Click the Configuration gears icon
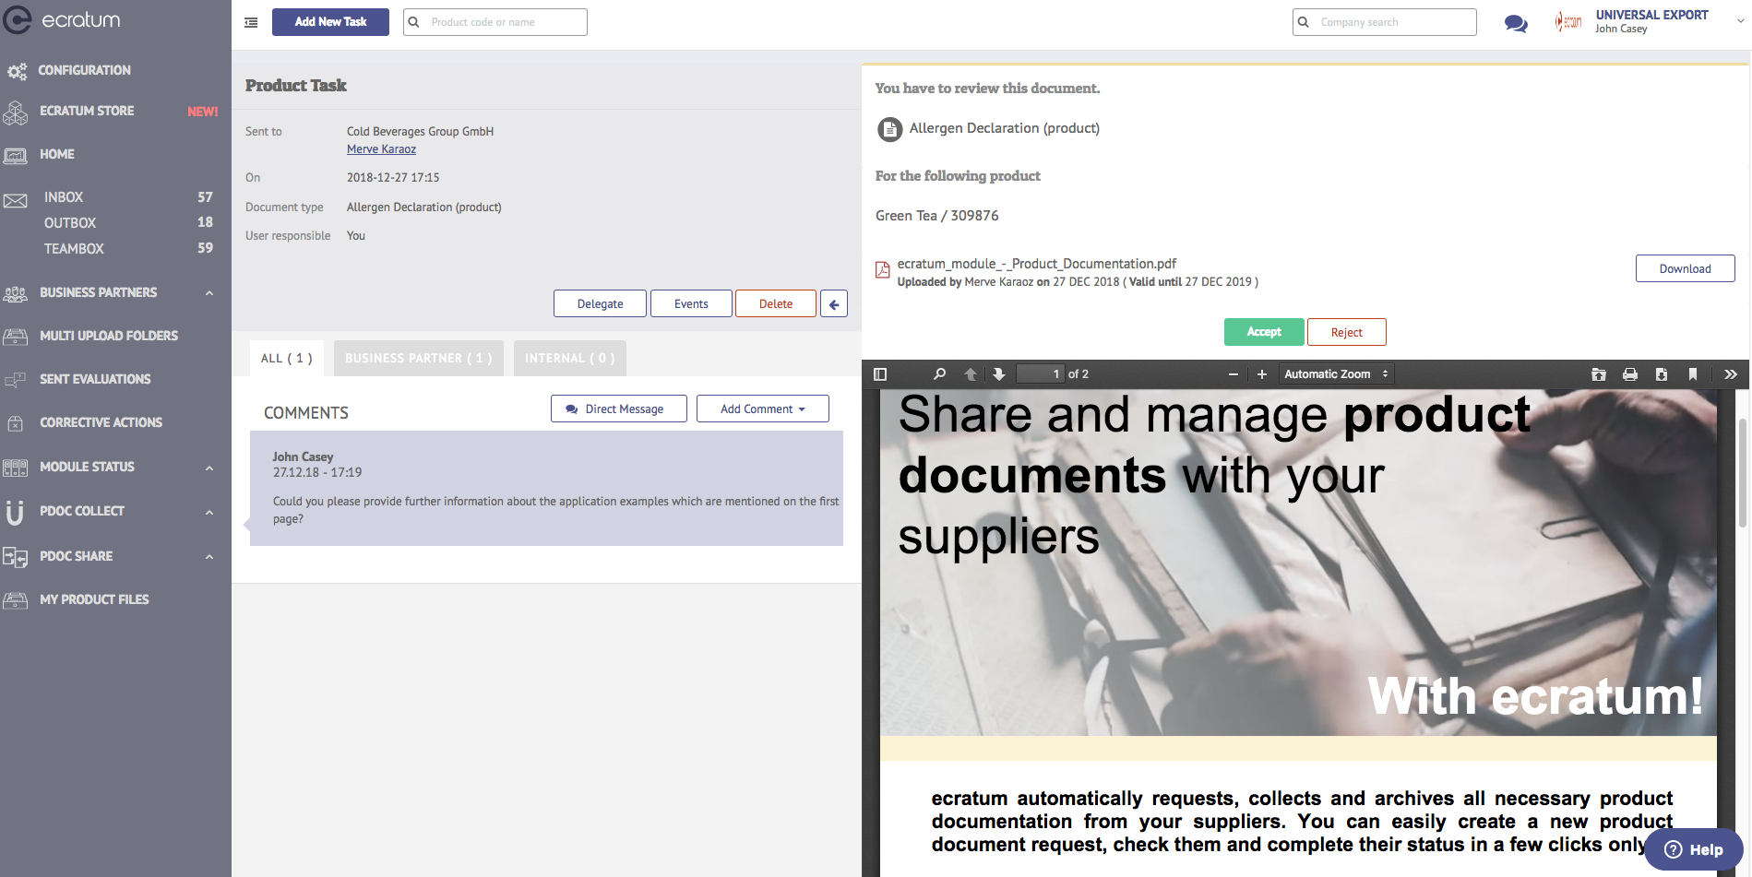 pyautogui.click(x=17, y=71)
